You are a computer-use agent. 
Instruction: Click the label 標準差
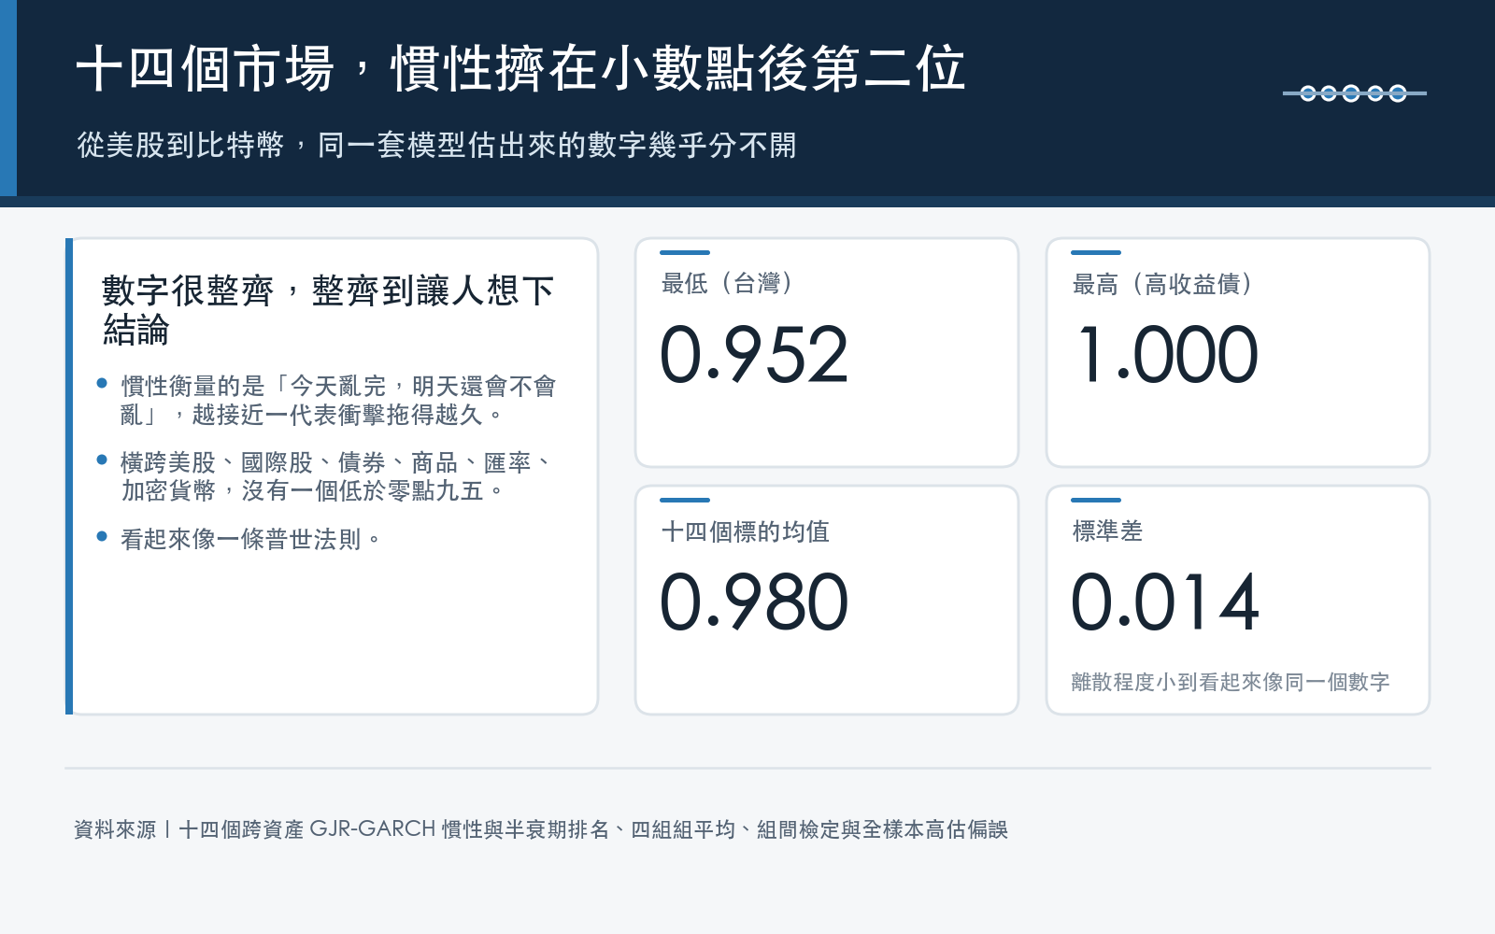(1107, 531)
